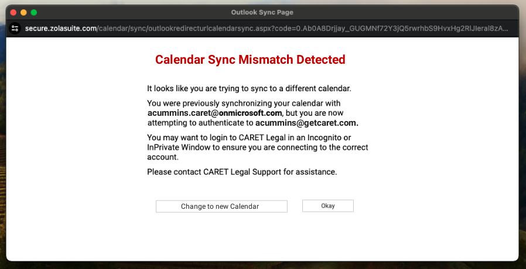526x269 pixels.
Task: Click the Calendar Sync Mismatch Detected heading
Action: coord(250,60)
